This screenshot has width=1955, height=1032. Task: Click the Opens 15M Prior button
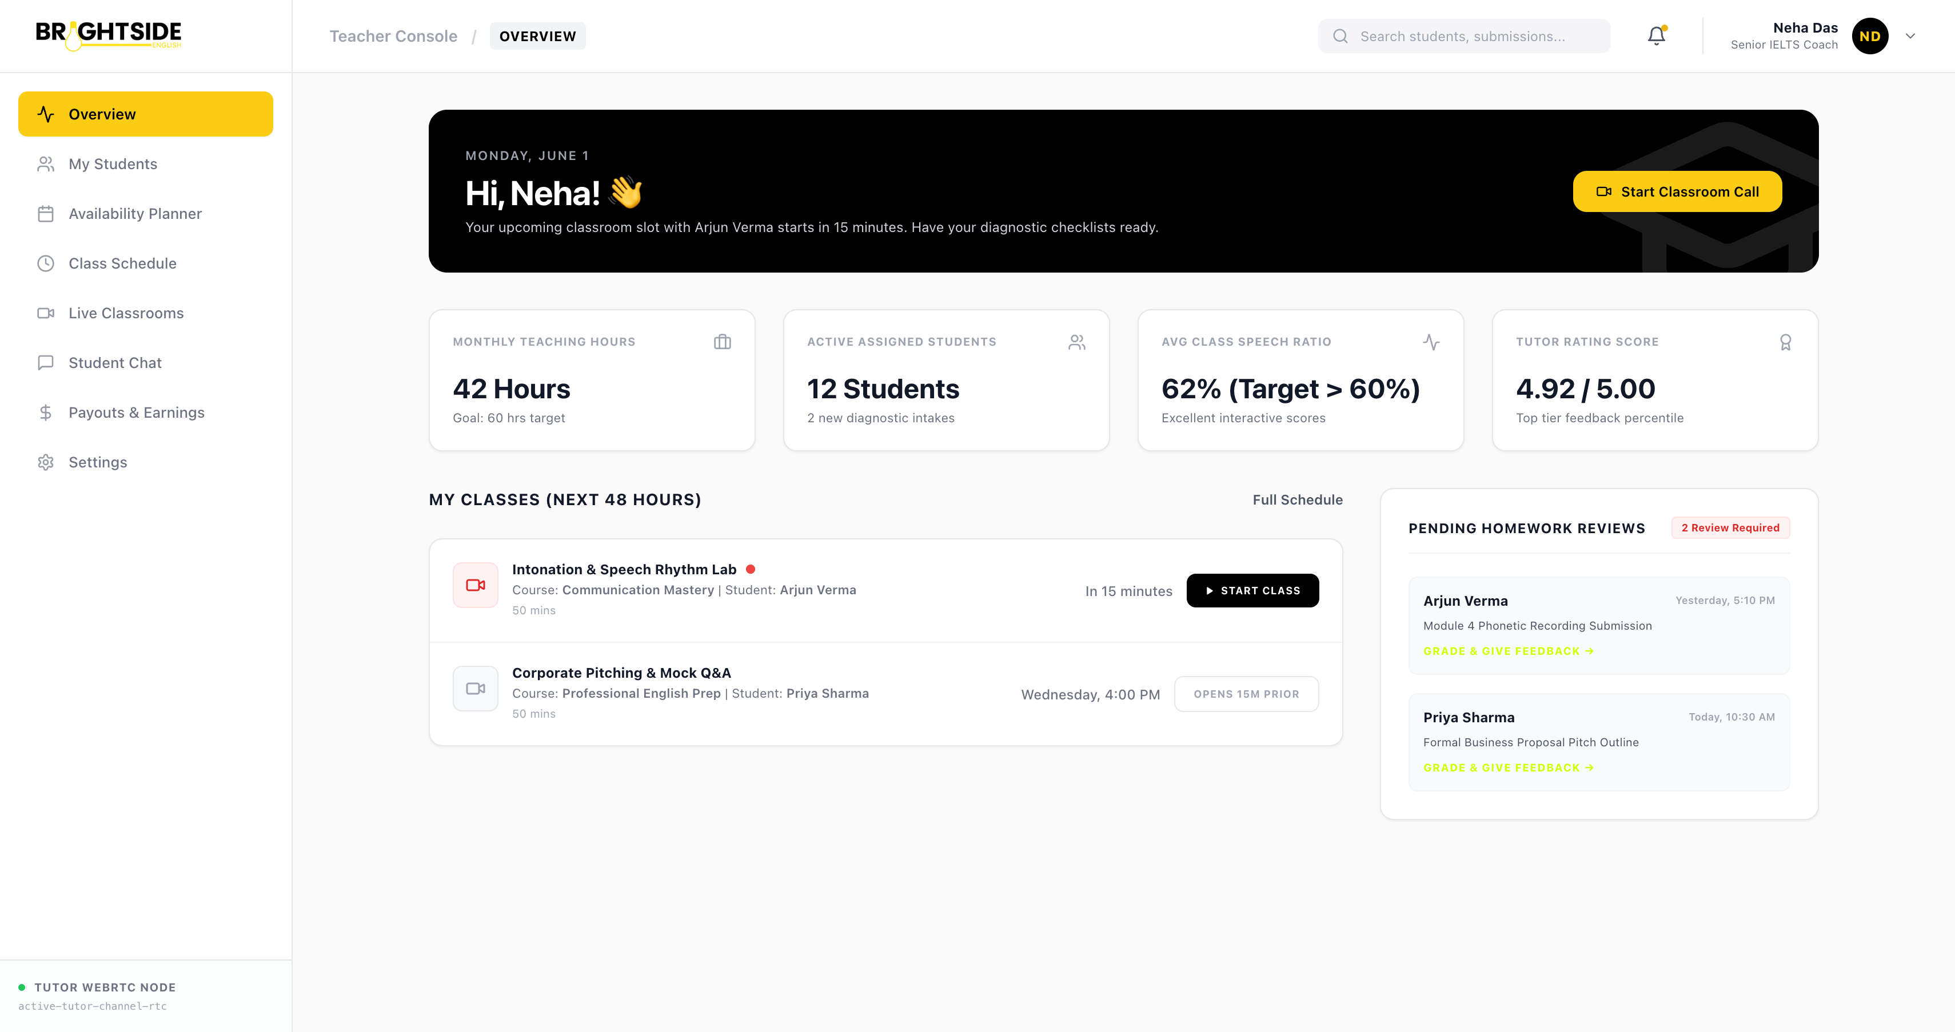coord(1246,694)
